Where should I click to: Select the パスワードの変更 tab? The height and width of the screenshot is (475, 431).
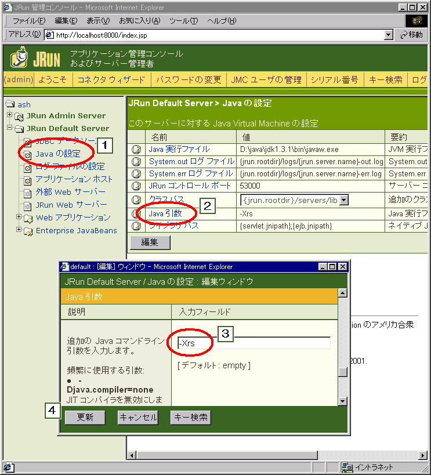coord(189,79)
